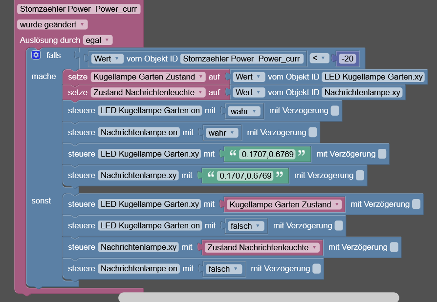Open the 'Wert' dropdown in falls condition
The image size is (437, 302).
pyautogui.click(x=107, y=59)
